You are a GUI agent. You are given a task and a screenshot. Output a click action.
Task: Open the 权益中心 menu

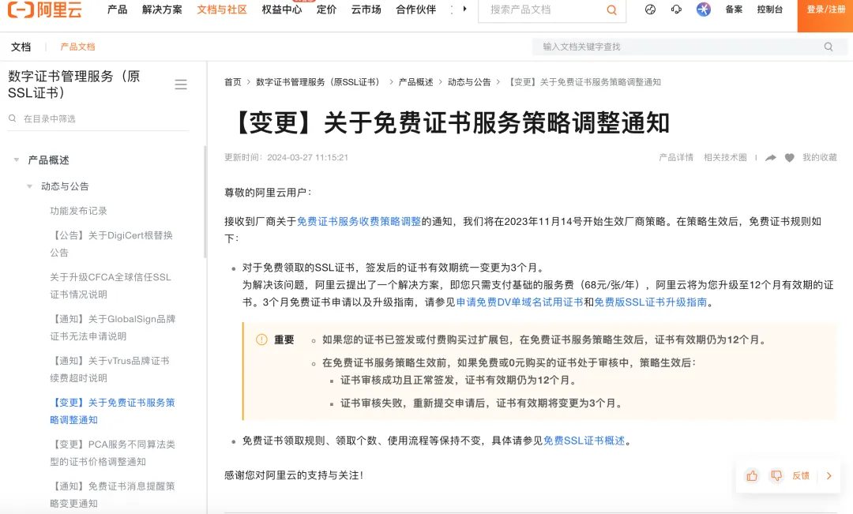pyautogui.click(x=282, y=9)
